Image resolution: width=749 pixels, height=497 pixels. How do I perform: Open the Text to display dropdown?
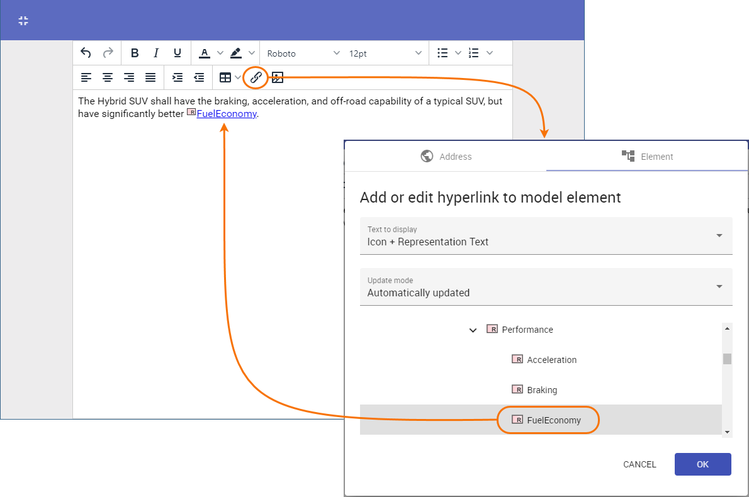546,236
